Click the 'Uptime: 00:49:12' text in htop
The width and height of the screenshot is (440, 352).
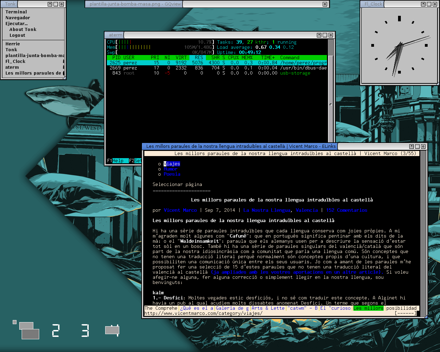point(239,53)
